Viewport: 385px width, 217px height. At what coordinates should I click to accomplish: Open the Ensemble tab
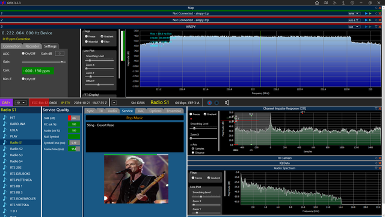(x=174, y=111)
